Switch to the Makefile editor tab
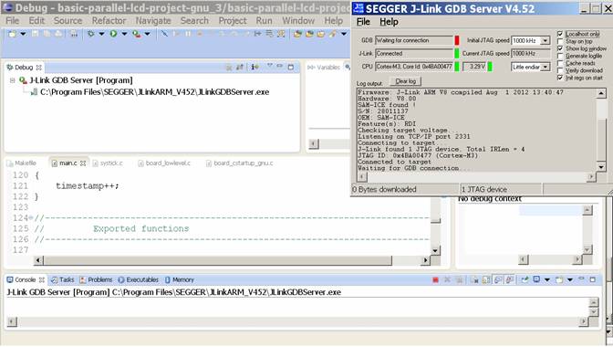The width and height of the screenshot is (613, 347). coord(22,163)
